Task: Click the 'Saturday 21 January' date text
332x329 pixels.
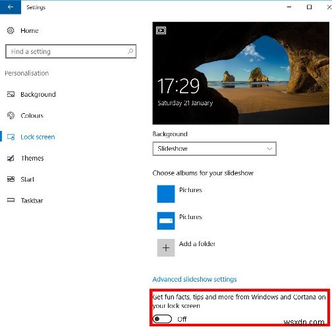Action: (185, 103)
